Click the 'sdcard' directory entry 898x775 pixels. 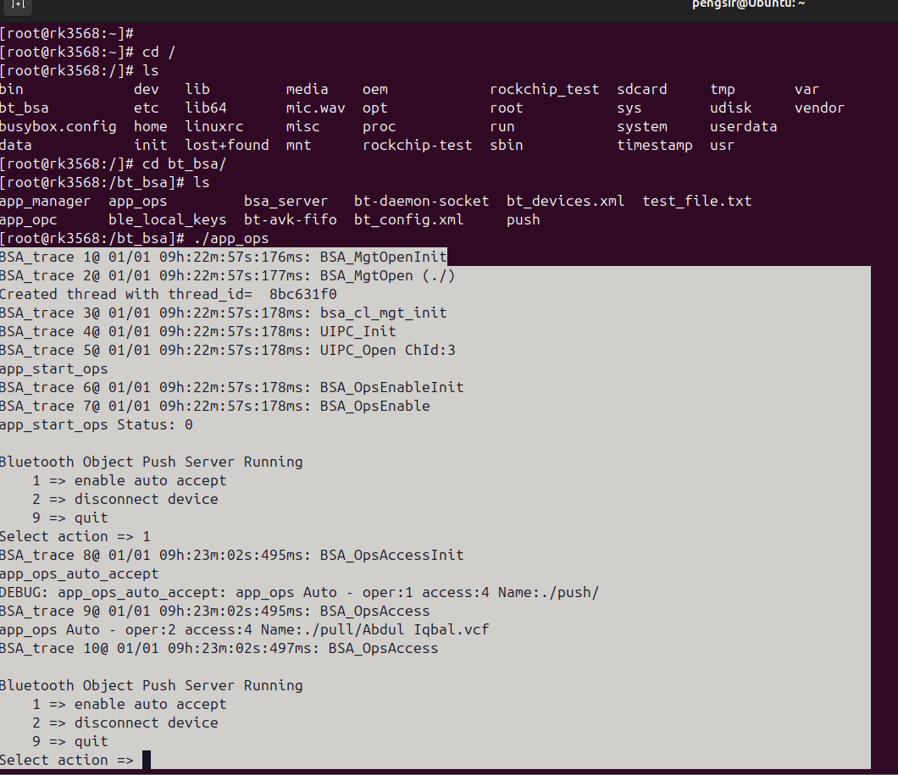642,89
